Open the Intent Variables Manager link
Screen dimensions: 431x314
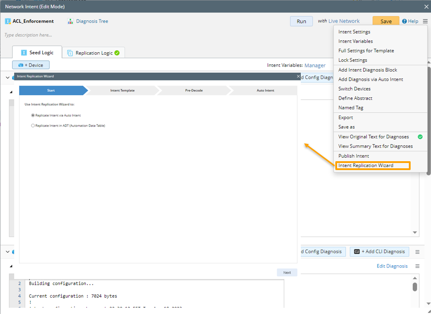pyautogui.click(x=315, y=66)
